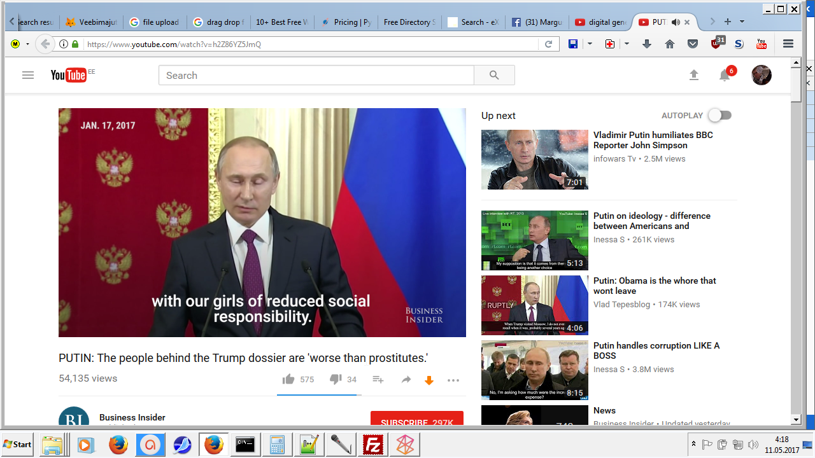
Task: Click the Pocket toolbar icon
Action: pos(693,44)
